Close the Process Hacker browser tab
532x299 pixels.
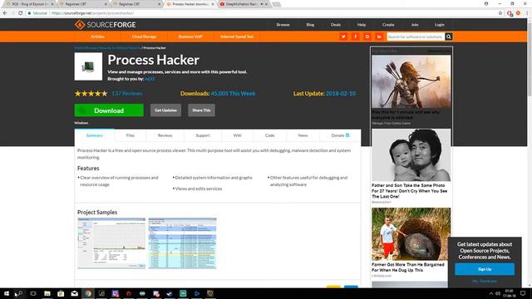213,4
